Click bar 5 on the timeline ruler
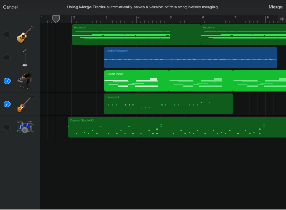286x210 pixels. [171, 17]
